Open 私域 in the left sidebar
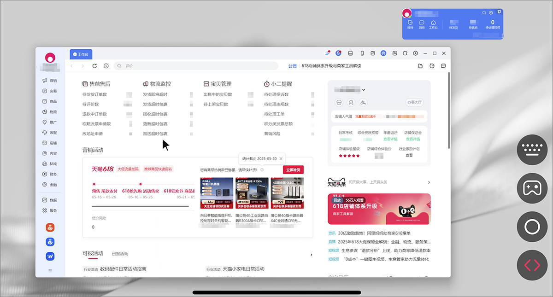 pos(50,164)
